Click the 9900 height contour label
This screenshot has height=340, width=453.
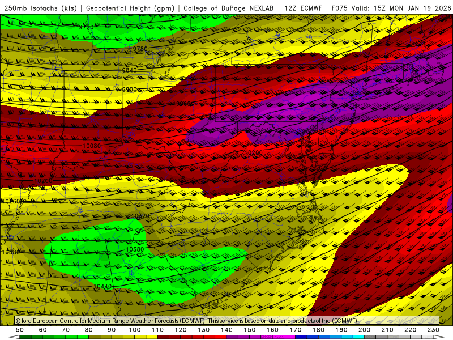tap(129, 90)
